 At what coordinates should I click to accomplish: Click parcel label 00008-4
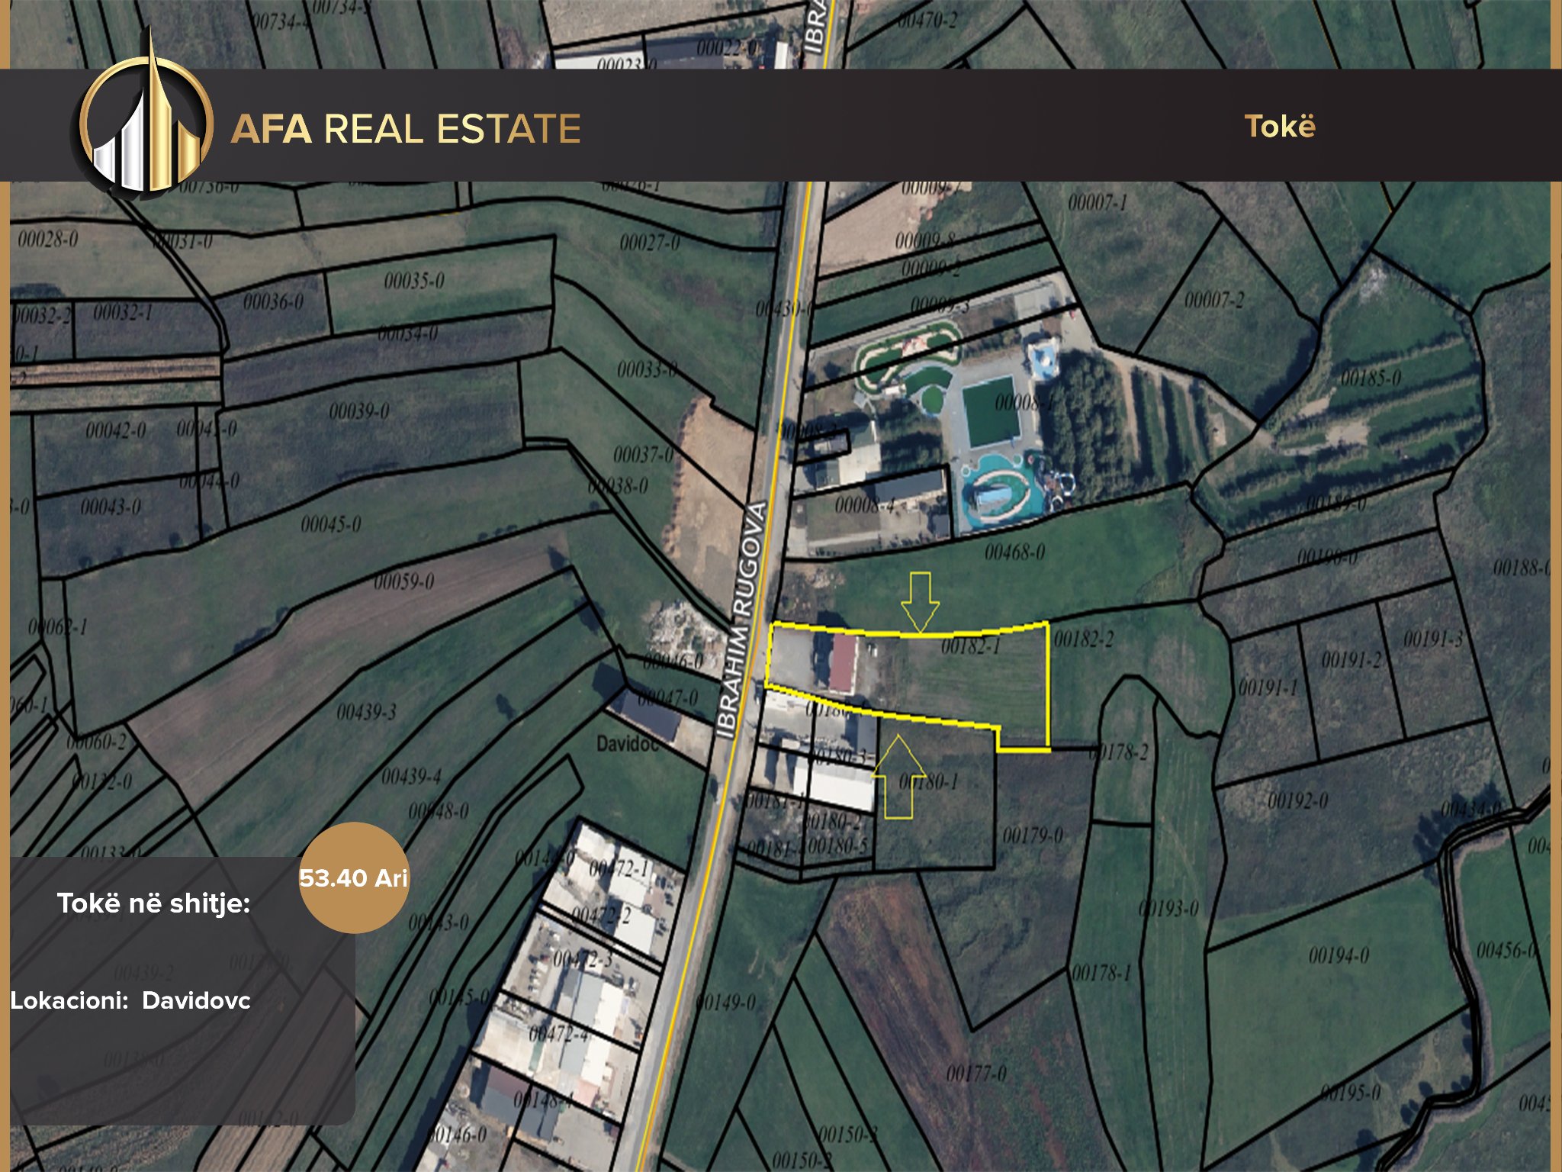[864, 505]
